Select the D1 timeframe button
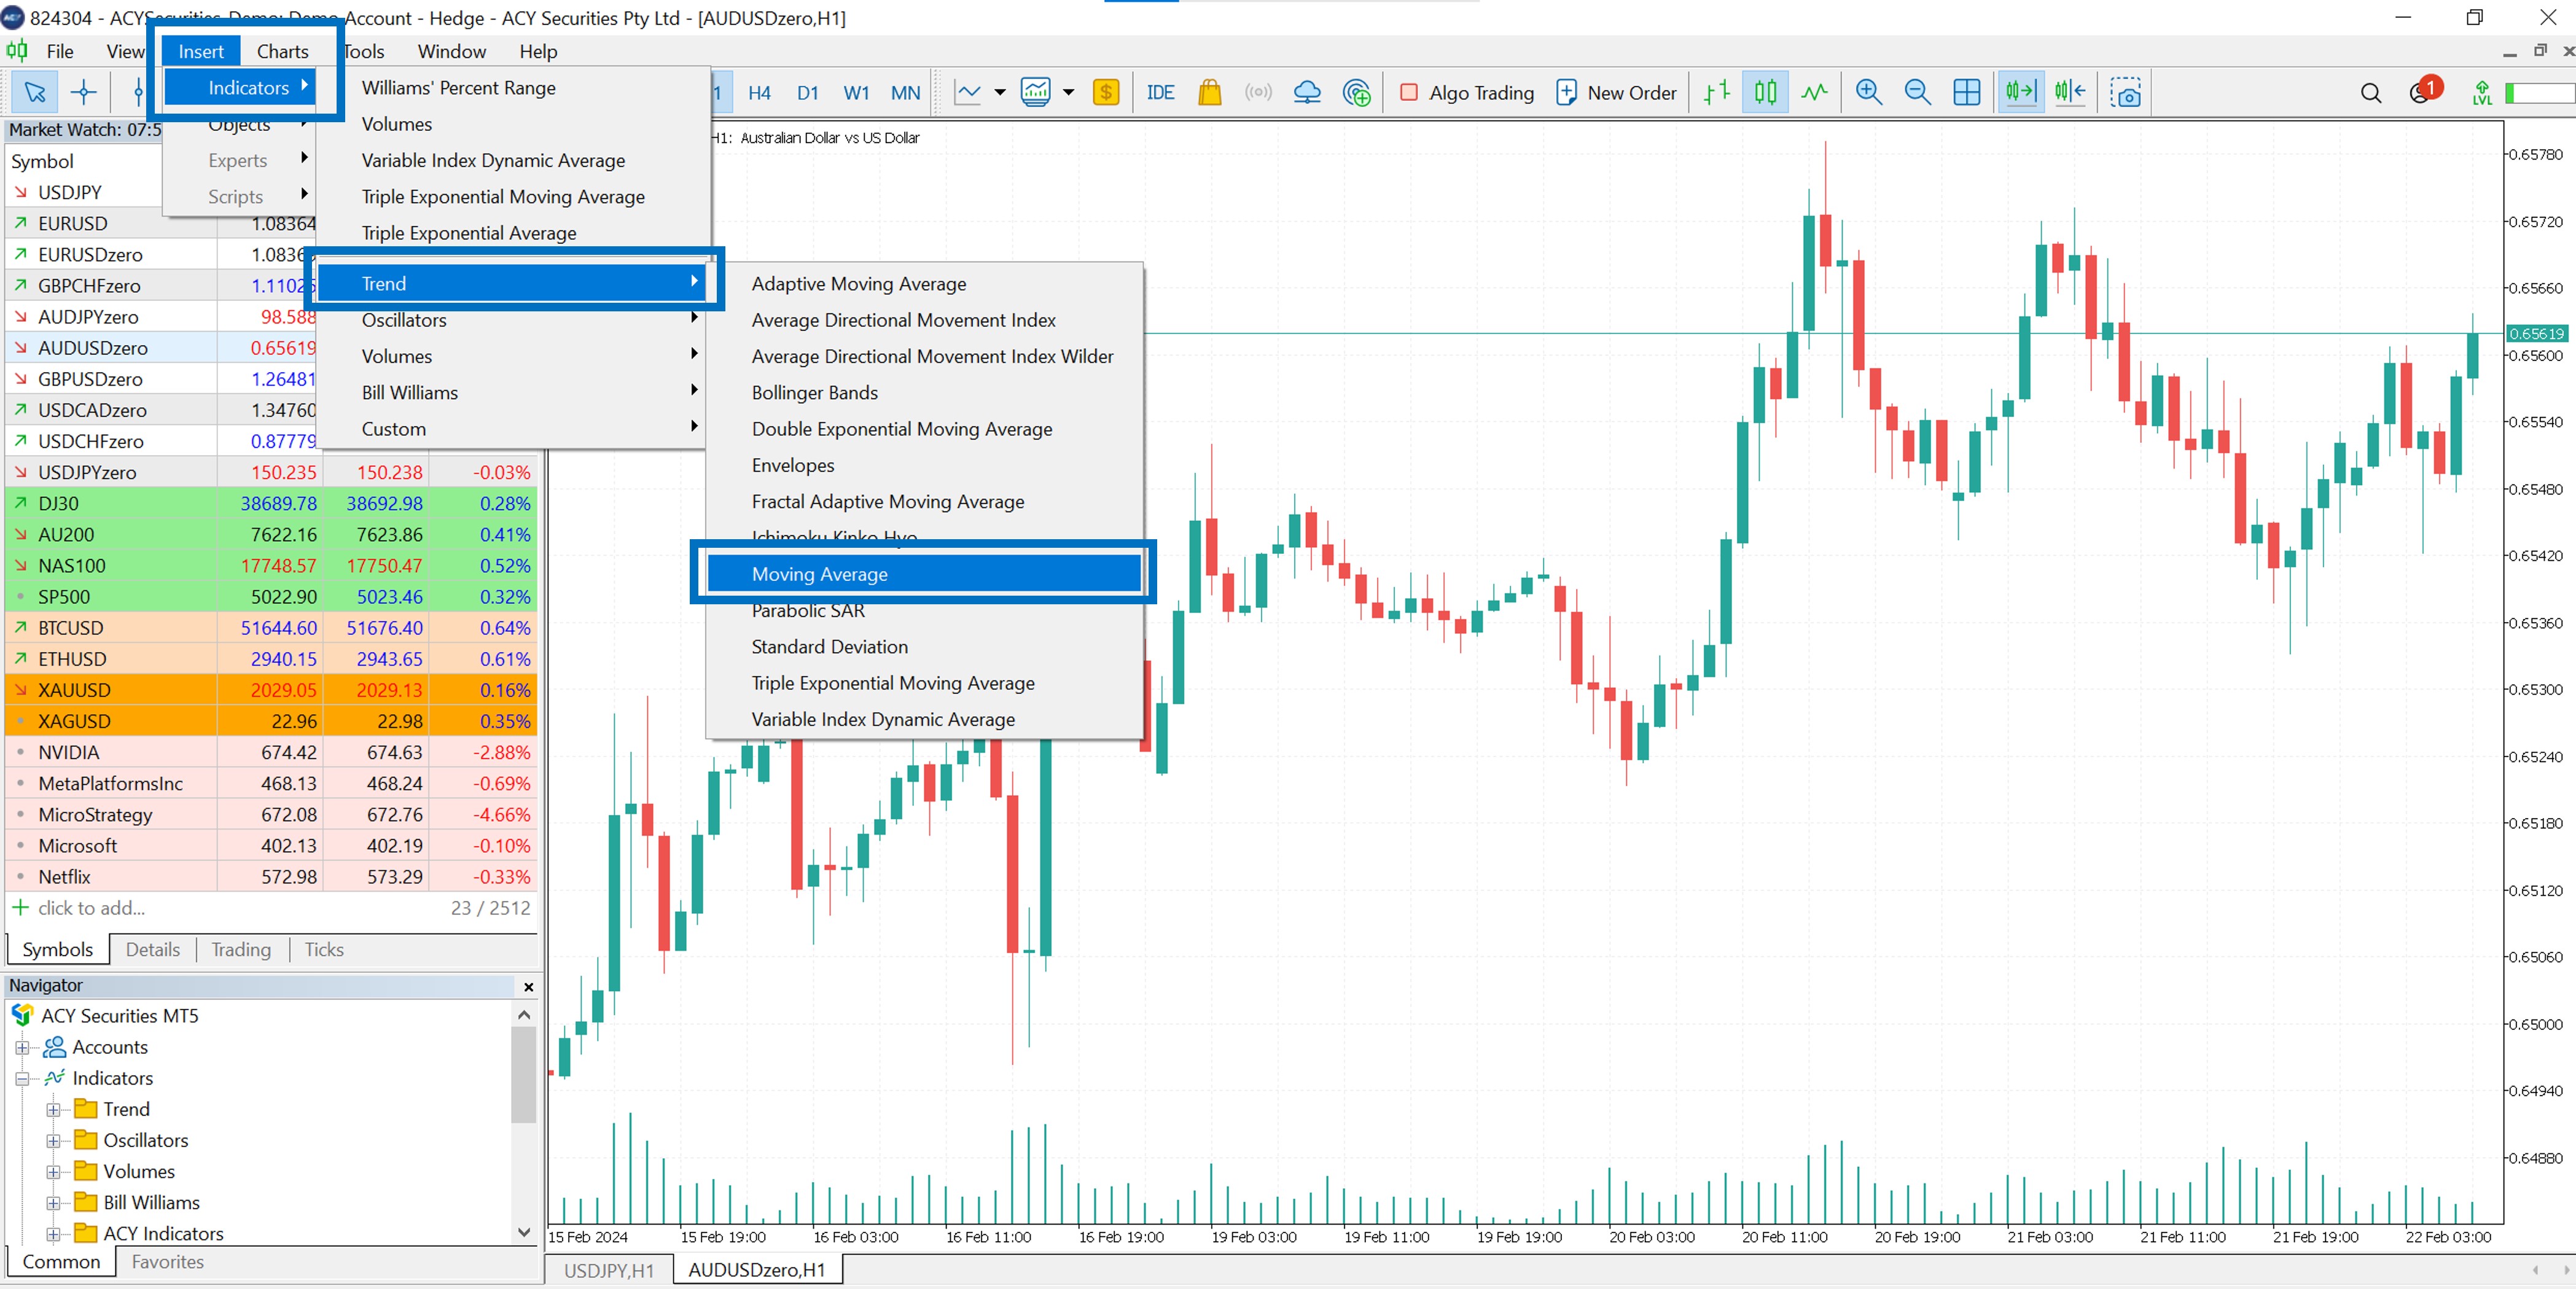 tap(807, 92)
